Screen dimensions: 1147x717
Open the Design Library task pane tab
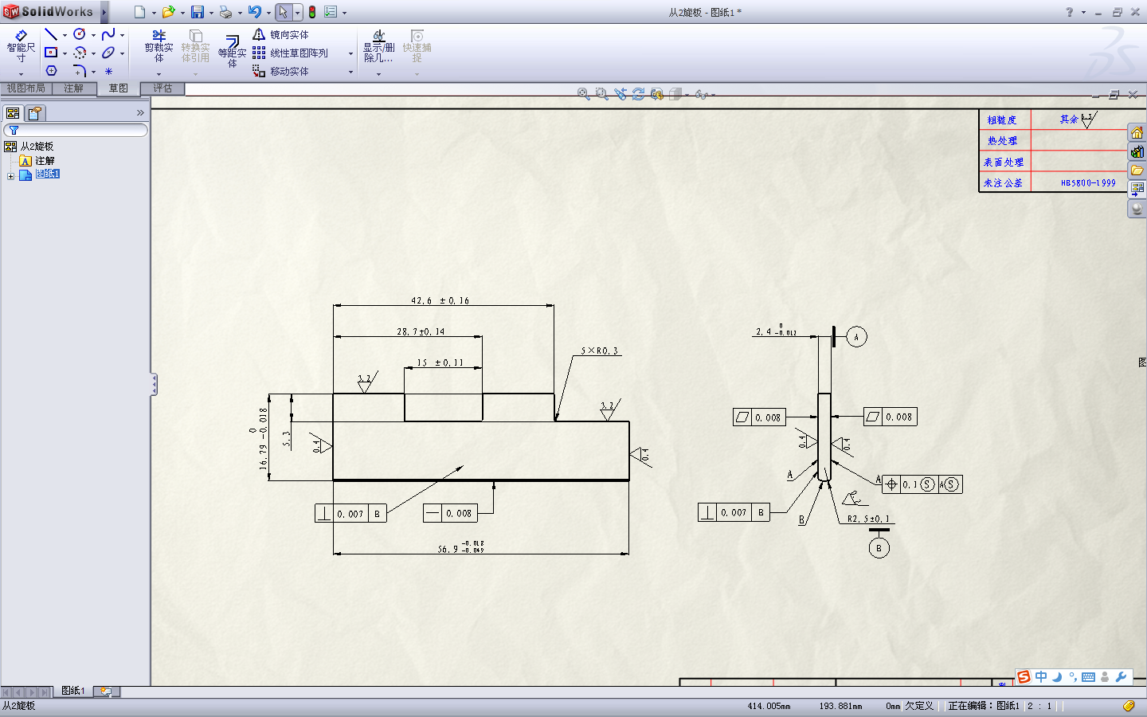click(1137, 151)
